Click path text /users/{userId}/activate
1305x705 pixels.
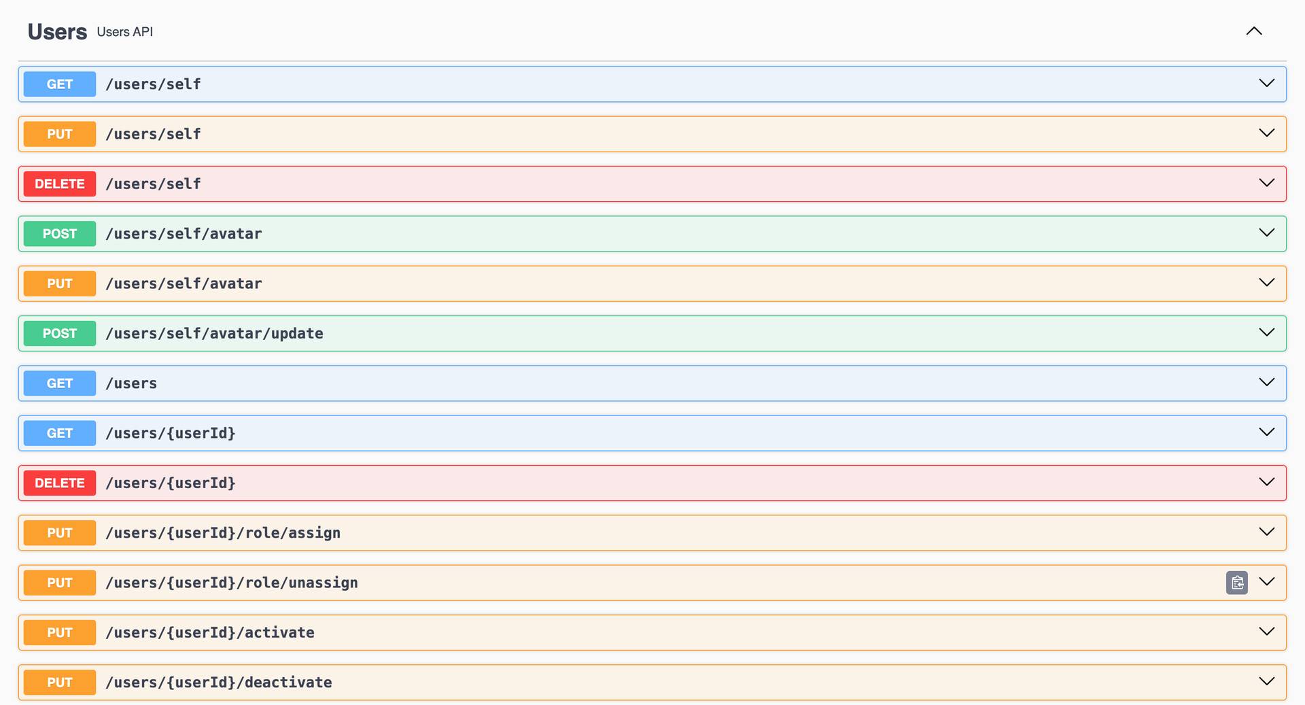tap(210, 632)
